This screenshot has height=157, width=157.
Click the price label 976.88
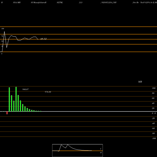pos(48,92)
